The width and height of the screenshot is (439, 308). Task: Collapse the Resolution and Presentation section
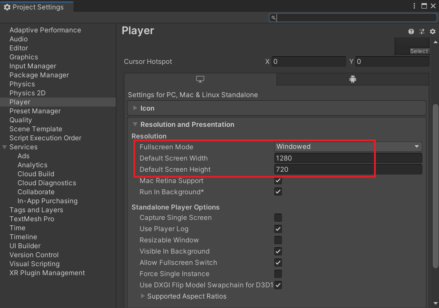tap(135, 124)
